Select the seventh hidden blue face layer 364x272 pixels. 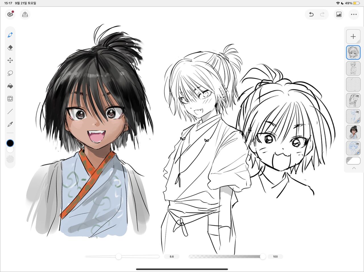click(353, 148)
